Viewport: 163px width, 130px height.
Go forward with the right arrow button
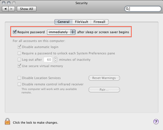[12, 9]
